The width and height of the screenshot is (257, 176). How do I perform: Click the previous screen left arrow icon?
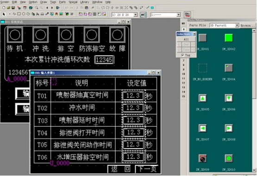tap(47, 8)
